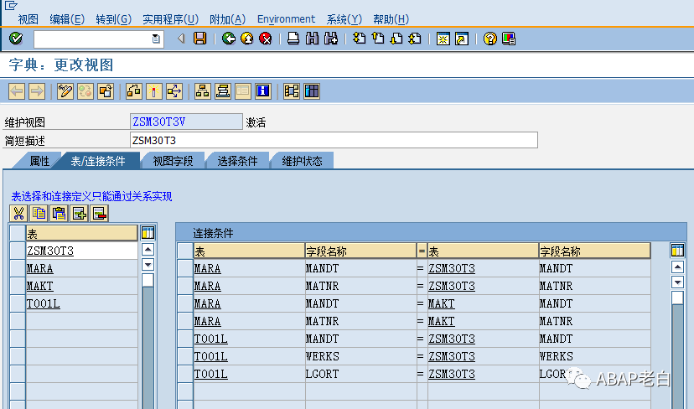Image resolution: width=694 pixels, height=409 pixels.
Task: Select row selector for MARA table
Action: (x=18, y=268)
